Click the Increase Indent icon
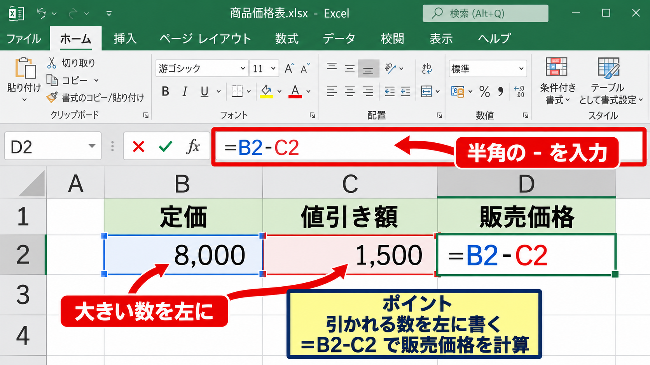The width and height of the screenshot is (650, 365). pyautogui.click(x=405, y=92)
